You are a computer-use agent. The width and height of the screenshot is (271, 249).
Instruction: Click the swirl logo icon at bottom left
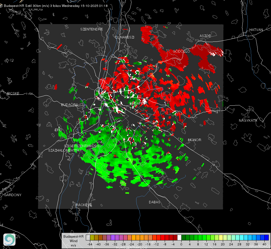pos(9,240)
